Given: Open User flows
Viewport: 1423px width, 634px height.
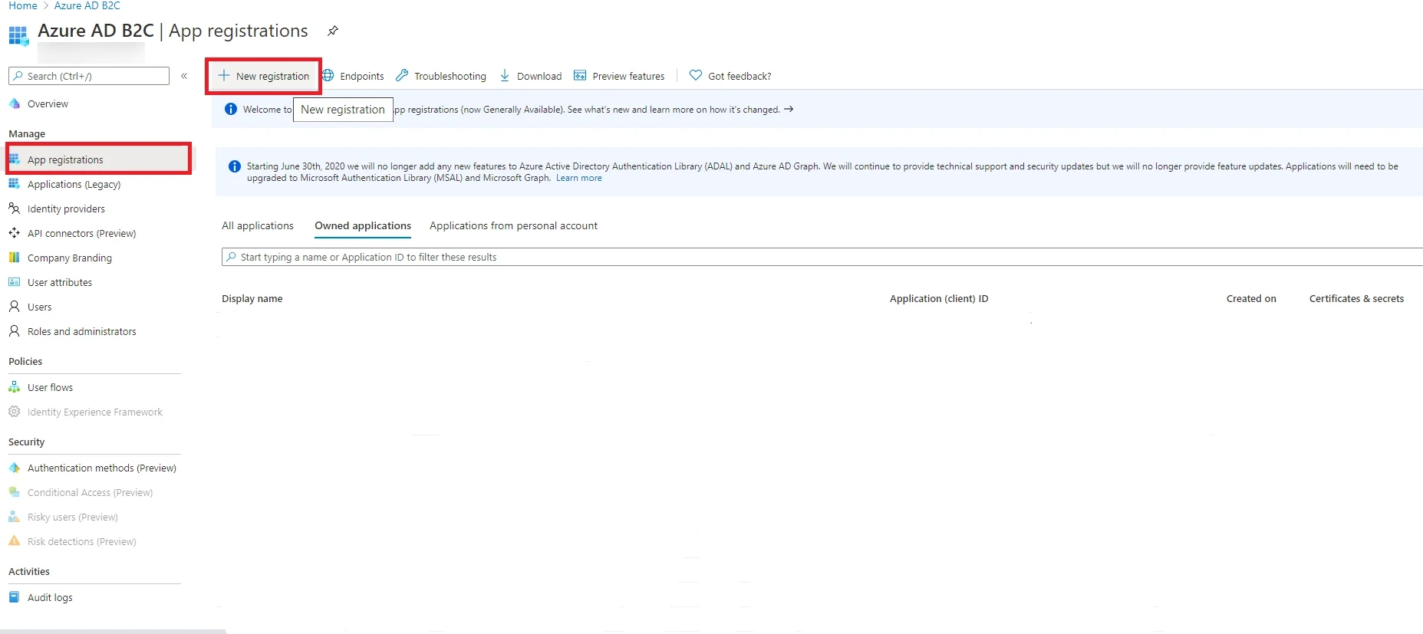Looking at the screenshot, I should tap(50, 387).
